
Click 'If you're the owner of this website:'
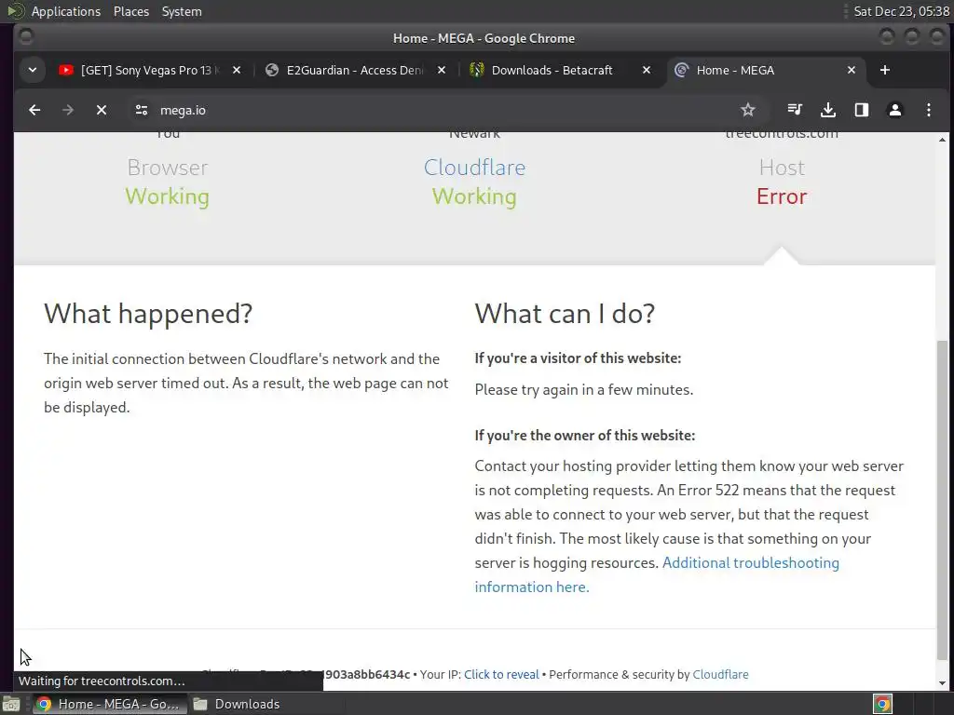585,436
